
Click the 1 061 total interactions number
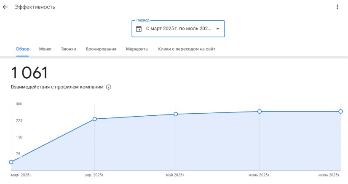click(x=29, y=73)
